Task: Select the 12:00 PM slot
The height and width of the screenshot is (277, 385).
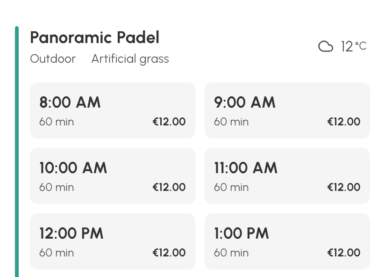Action: click(x=113, y=241)
